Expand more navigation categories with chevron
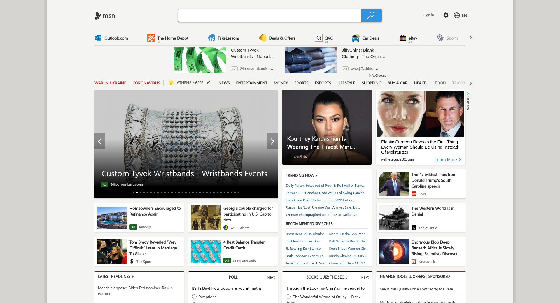Screen dimensions: 560x303 tap(470, 84)
